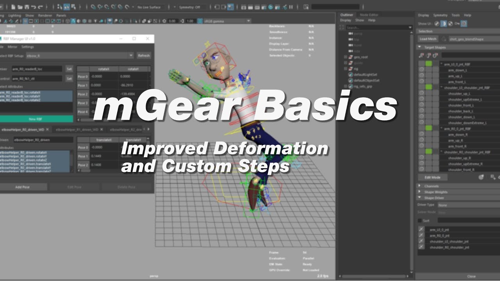Pause viewport evaluation with pause icon
Viewport: 500px width, 281px height.
[x=291, y=7]
